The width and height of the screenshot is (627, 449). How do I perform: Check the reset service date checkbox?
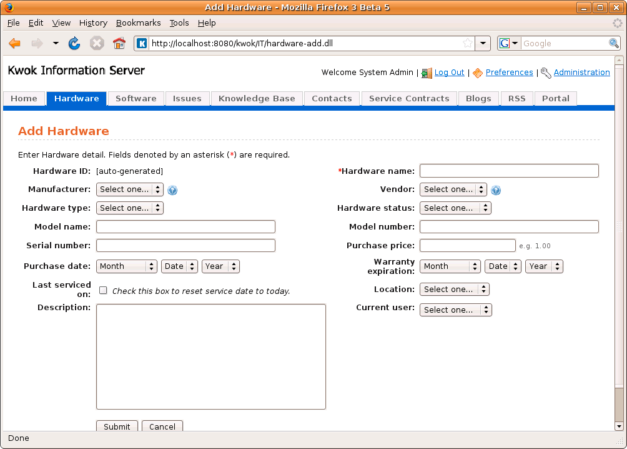point(103,290)
